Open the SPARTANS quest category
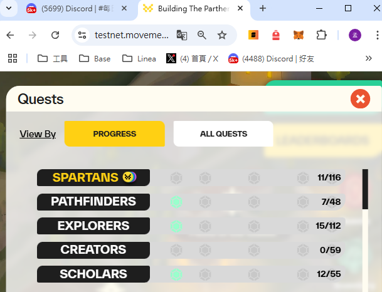382x292 pixels. click(x=93, y=177)
